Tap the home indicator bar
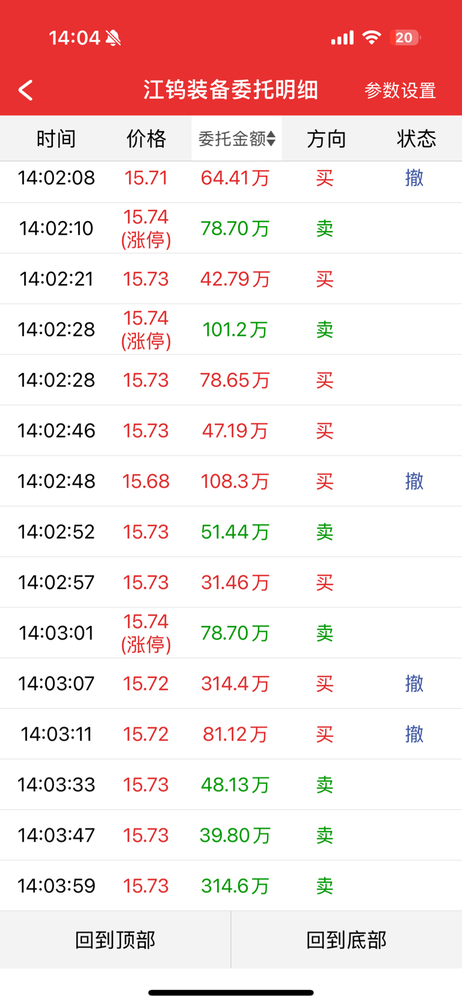This screenshot has height=1005, width=462. (x=231, y=992)
